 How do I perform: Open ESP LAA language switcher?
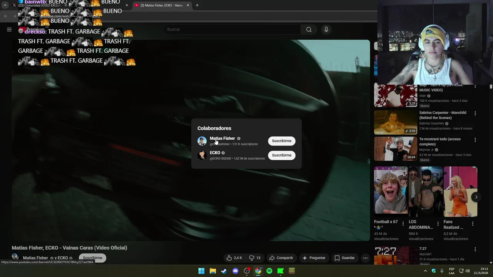coord(451,271)
